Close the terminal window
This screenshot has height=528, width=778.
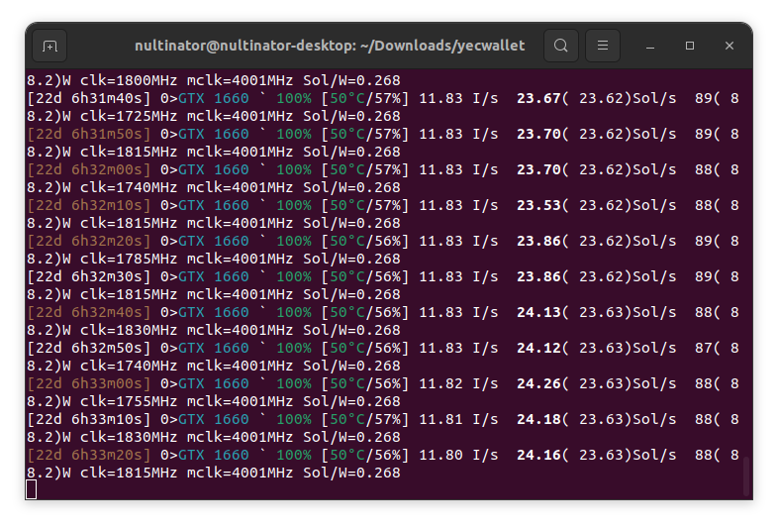729,46
